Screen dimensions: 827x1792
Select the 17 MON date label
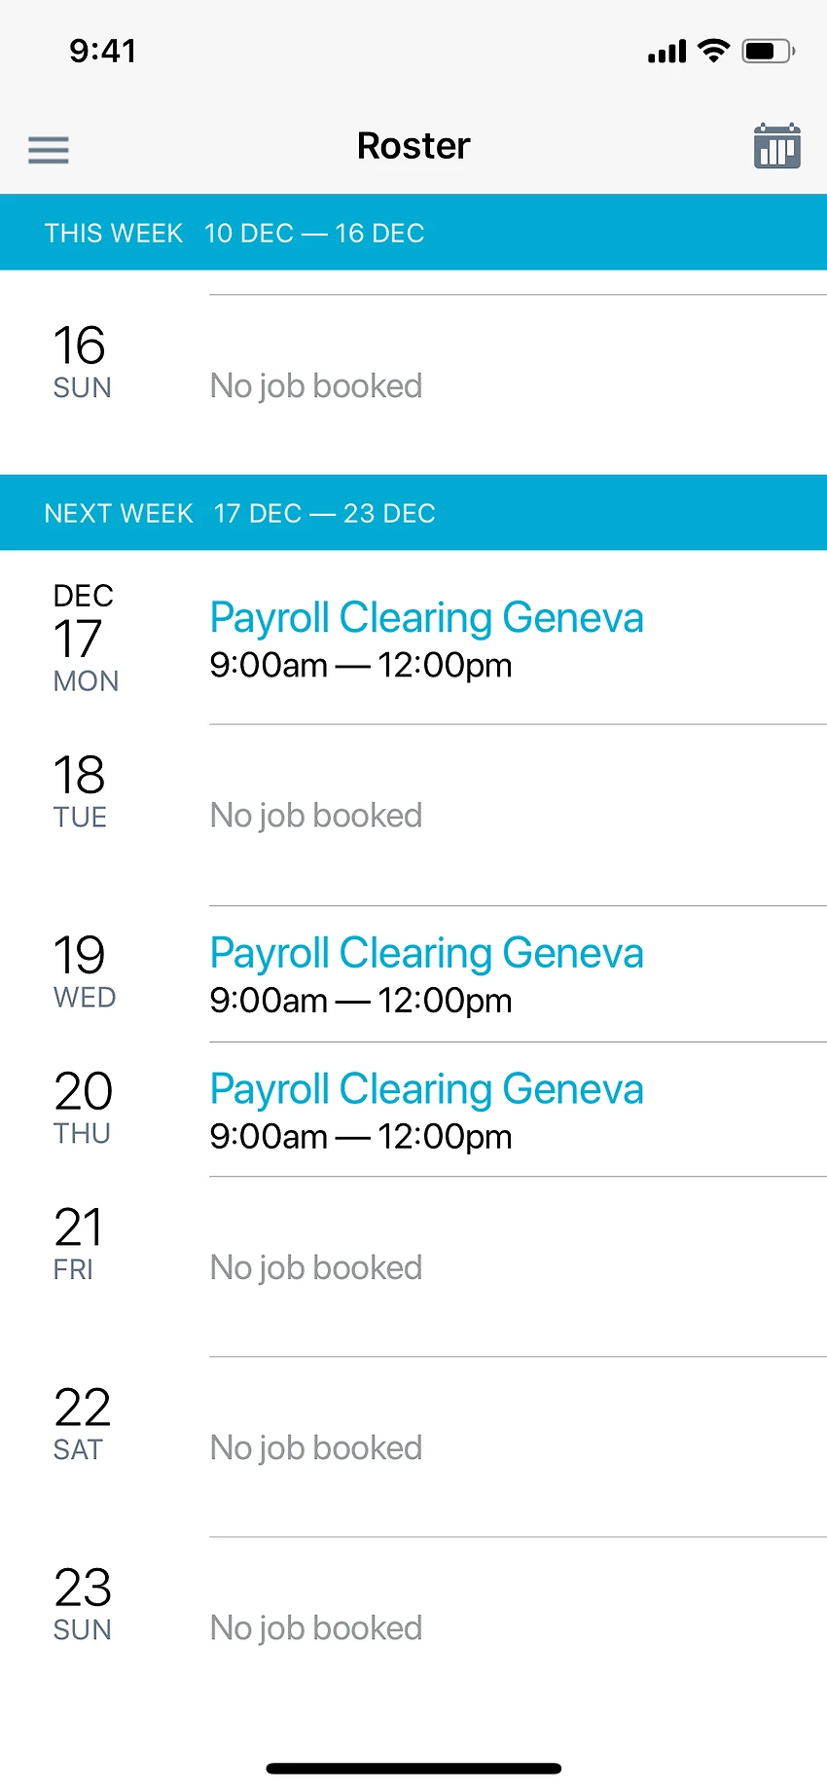85,640
